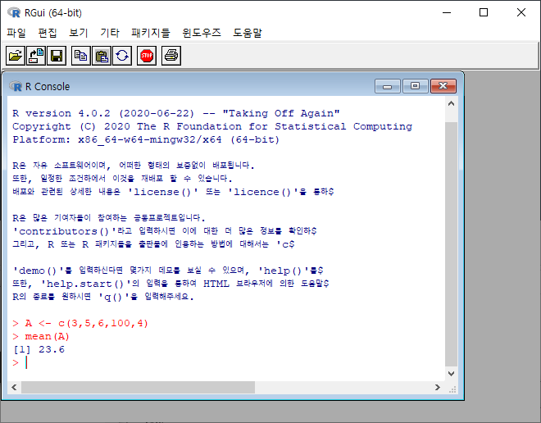Image resolution: width=541 pixels, height=423 pixels.
Task: Print using the printer toolbar icon
Action: point(171,56)
